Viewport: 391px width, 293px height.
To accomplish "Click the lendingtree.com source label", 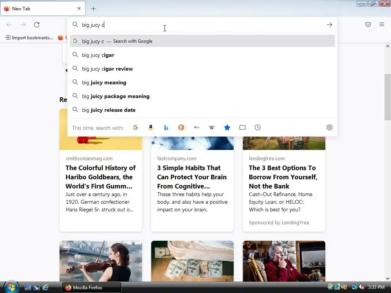I will click(267, 158).
